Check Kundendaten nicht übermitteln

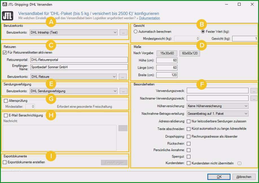pos(188,163)
